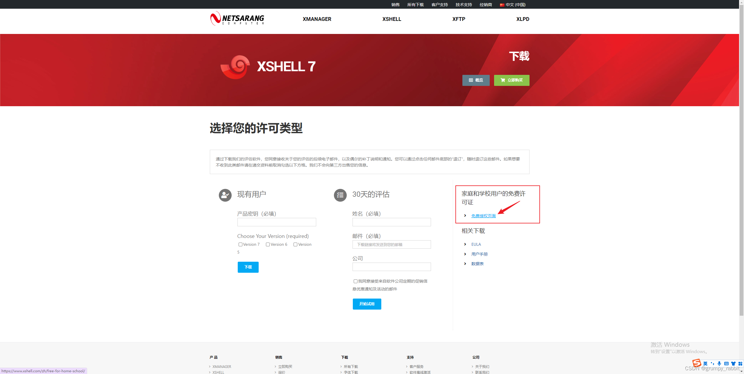Click the existing-user person icon

pos(225,195)
